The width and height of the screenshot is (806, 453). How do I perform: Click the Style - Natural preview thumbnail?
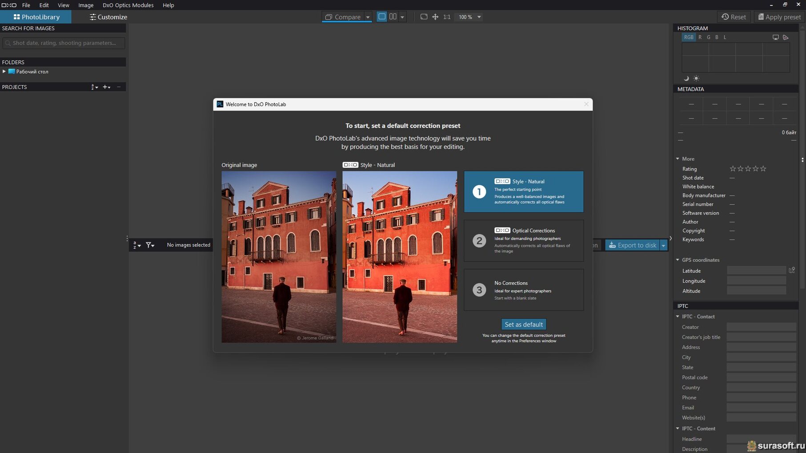pos(400,257)
